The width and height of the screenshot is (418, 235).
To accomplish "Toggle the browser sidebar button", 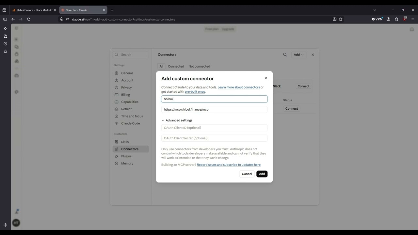I will click(x=5, y=19).
